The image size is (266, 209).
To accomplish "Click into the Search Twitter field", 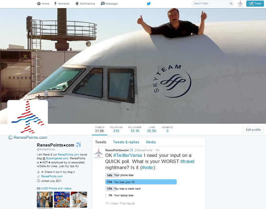I will pyautogui.click(x=211, y=3).
